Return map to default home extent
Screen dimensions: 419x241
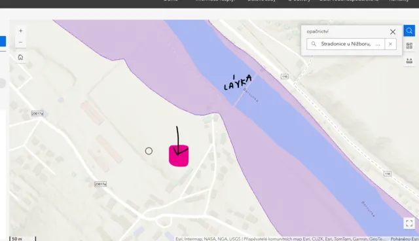pyautogui.click(x=20, y=57)
